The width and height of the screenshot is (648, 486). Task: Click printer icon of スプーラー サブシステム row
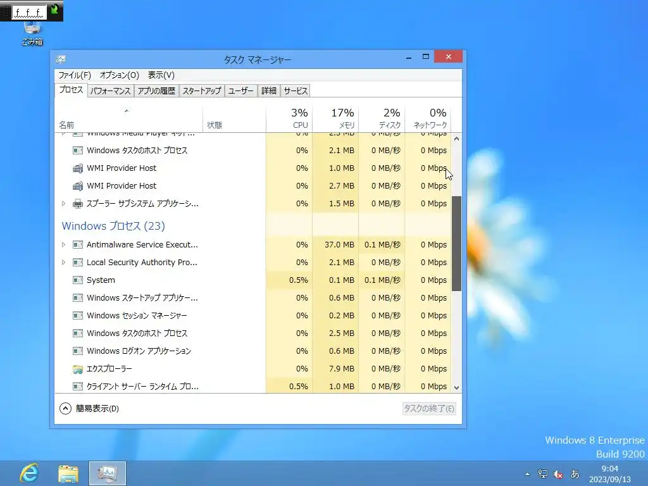(77, 204)
